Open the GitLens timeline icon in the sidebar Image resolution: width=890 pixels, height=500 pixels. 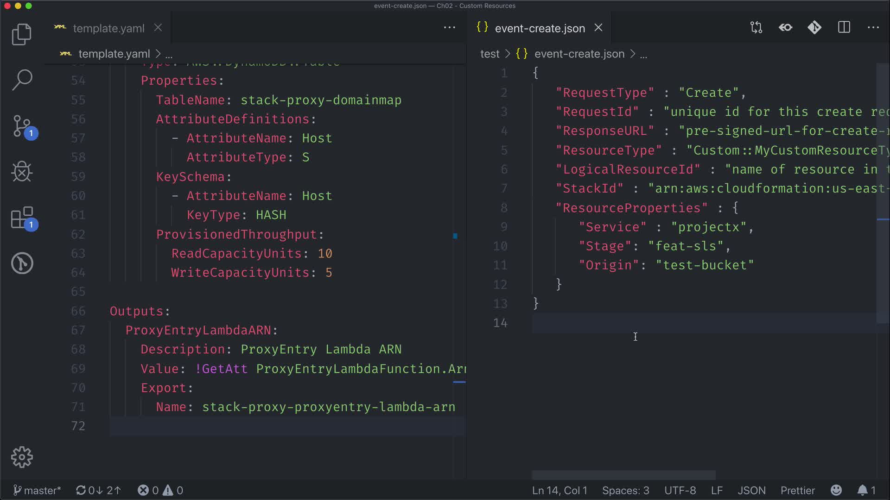pos(21,263)
